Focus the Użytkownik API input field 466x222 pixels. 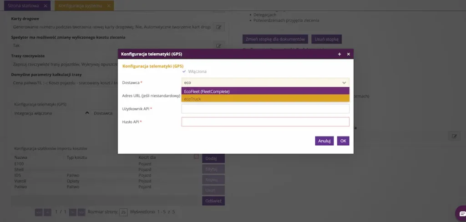(265, 109)
